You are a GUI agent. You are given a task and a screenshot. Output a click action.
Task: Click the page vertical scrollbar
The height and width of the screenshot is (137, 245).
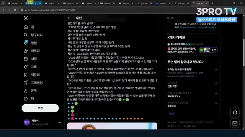click(x=243, y=53)
